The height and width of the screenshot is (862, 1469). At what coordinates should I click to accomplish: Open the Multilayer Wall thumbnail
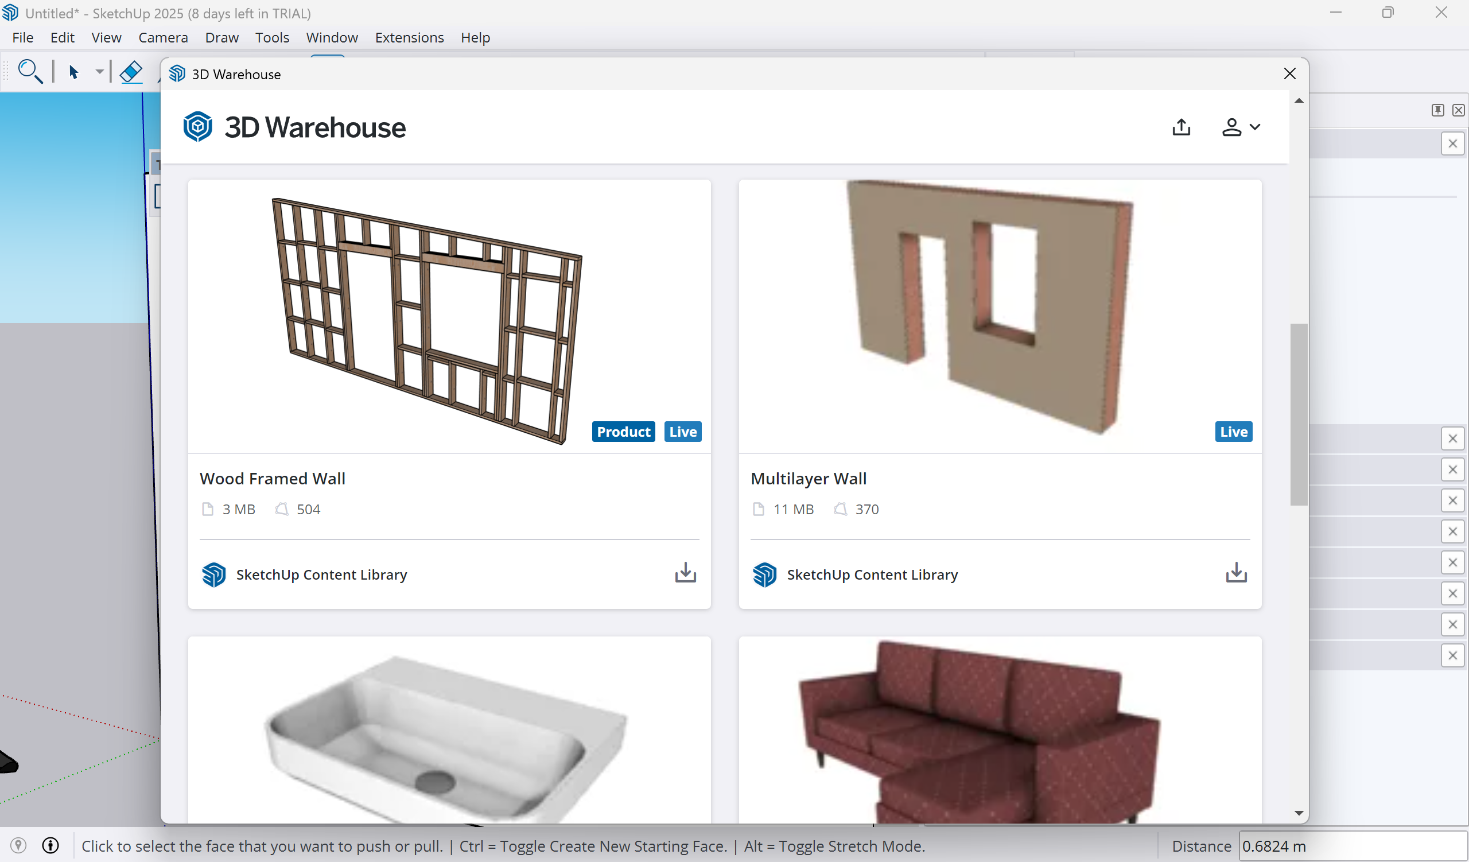tap(1000, 316)
